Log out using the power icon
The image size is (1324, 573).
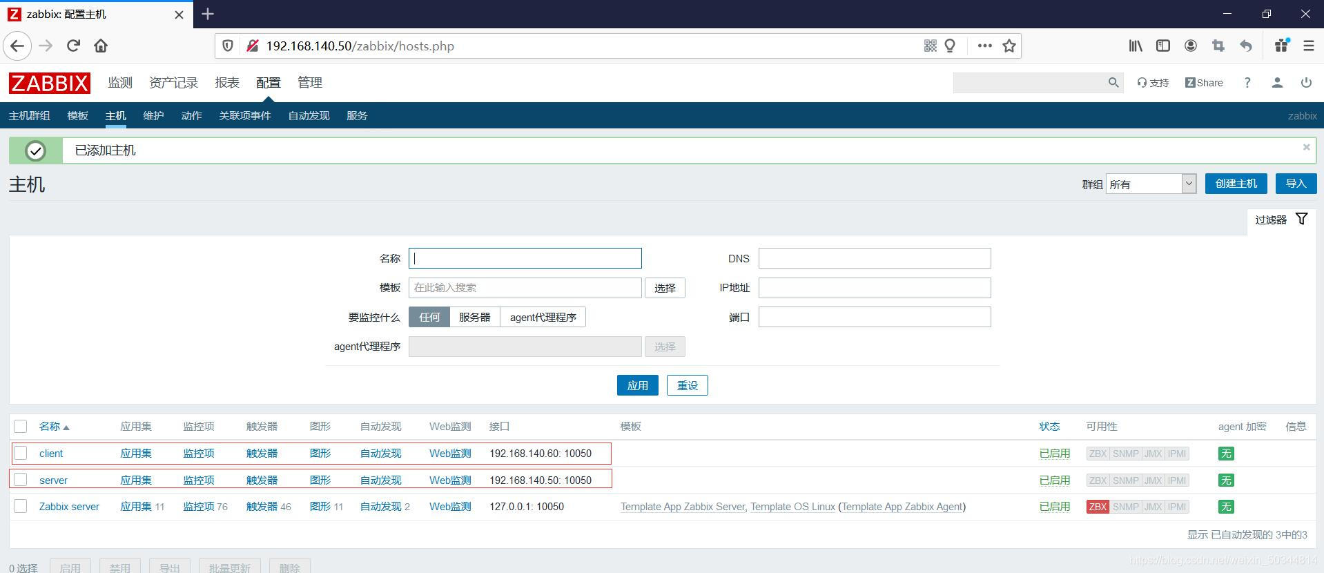click(1306, 83)
